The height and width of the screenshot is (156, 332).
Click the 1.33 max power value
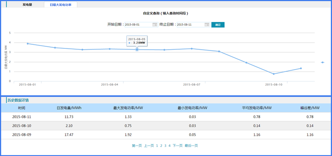click(128, 117)
